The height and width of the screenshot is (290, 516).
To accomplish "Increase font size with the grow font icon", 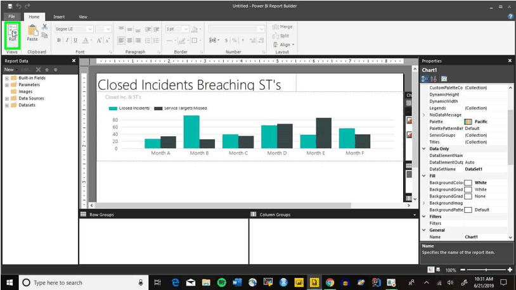I will 99,41.
